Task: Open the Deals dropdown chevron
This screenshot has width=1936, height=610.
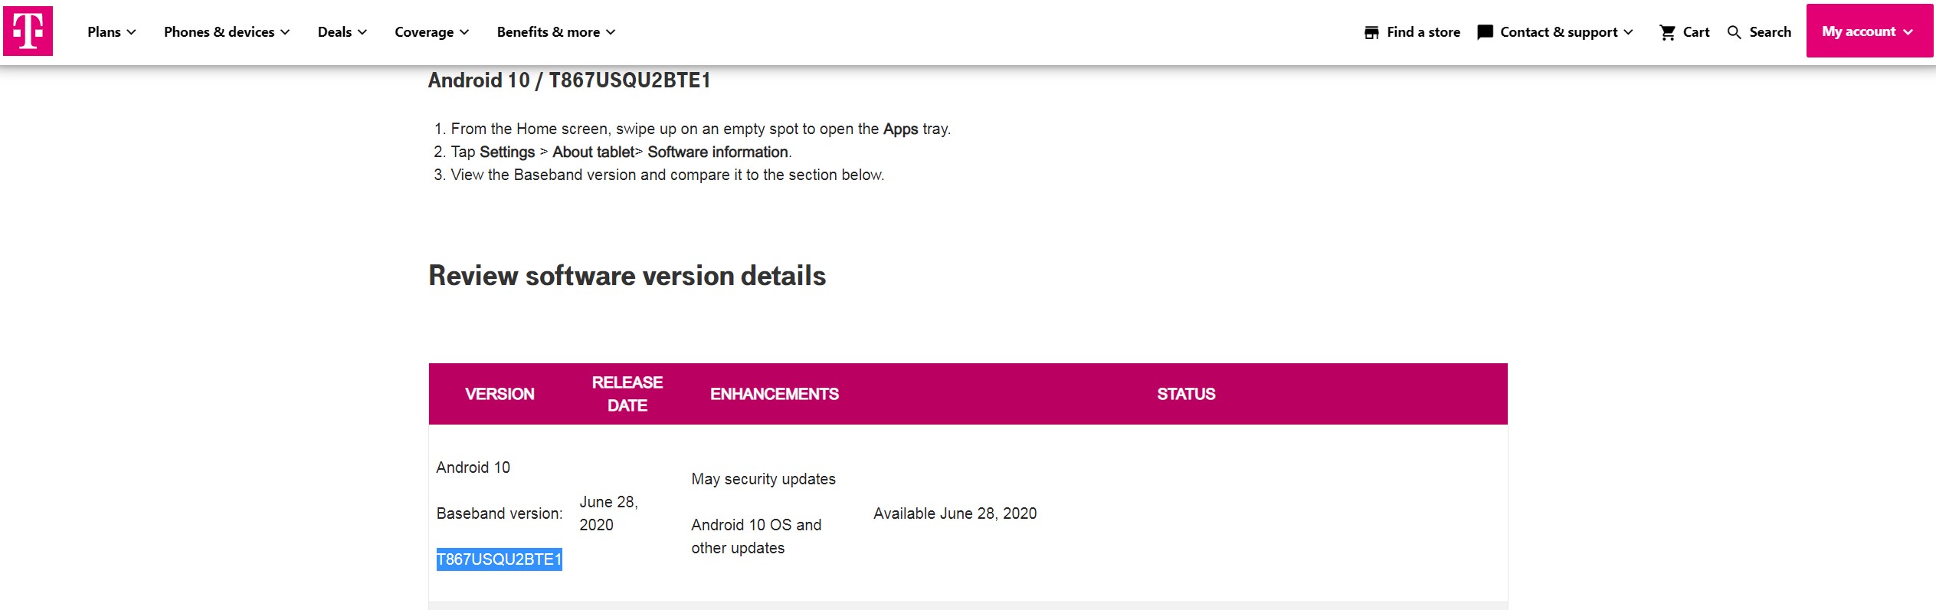Action: click(x=362, y=32)
